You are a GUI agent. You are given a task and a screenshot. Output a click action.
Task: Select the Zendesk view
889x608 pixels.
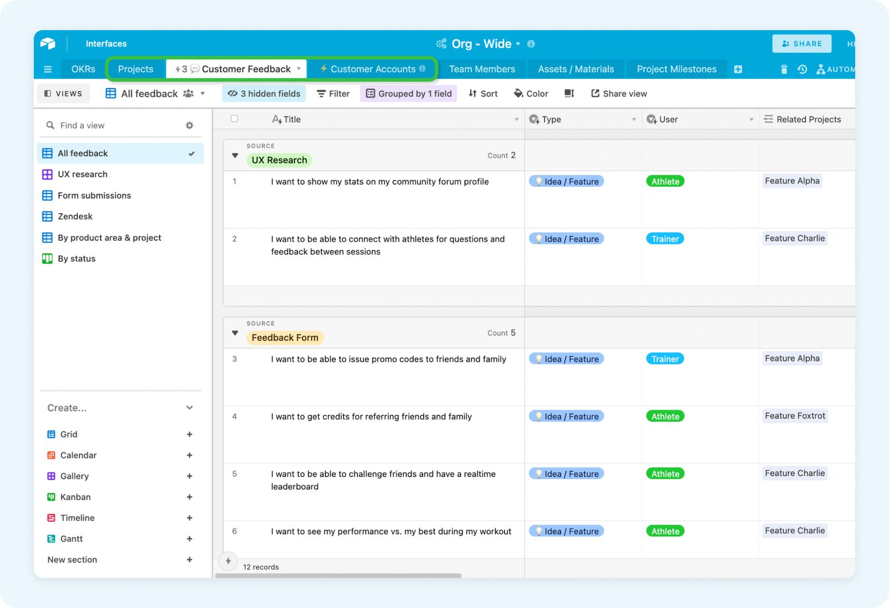pos(121,217)
